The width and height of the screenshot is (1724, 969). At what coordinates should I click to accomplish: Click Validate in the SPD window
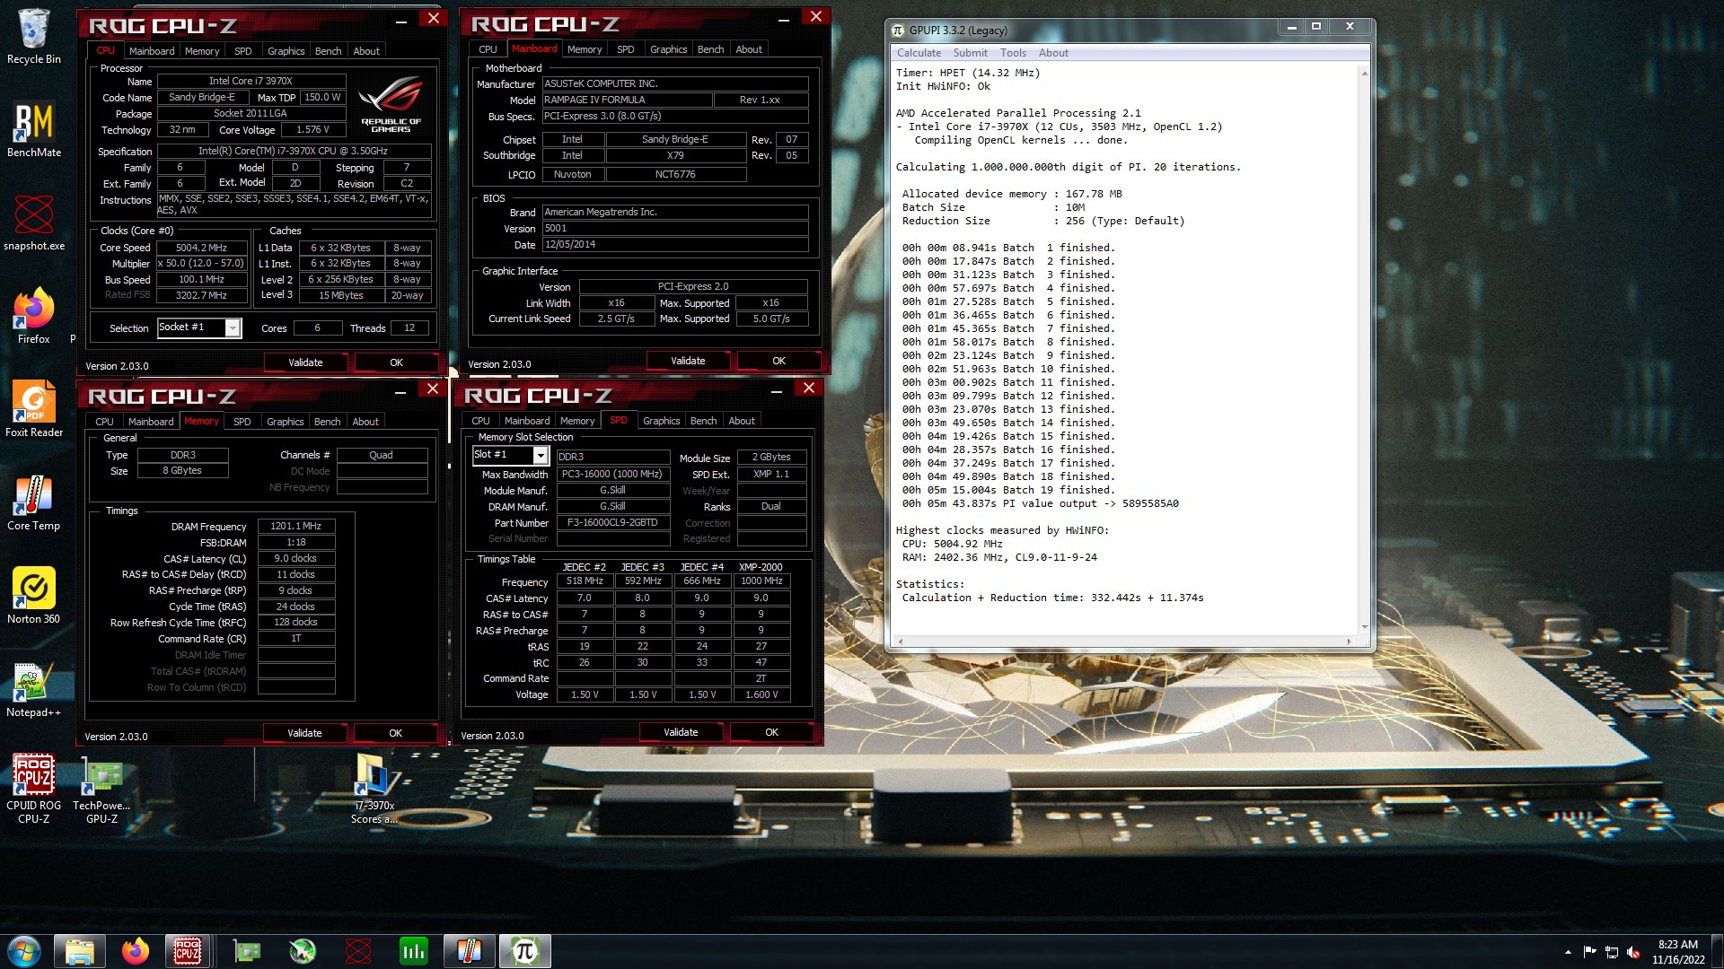681,732
